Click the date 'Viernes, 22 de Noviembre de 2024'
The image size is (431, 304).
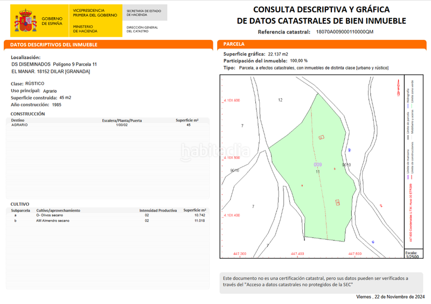pos(390,297)
